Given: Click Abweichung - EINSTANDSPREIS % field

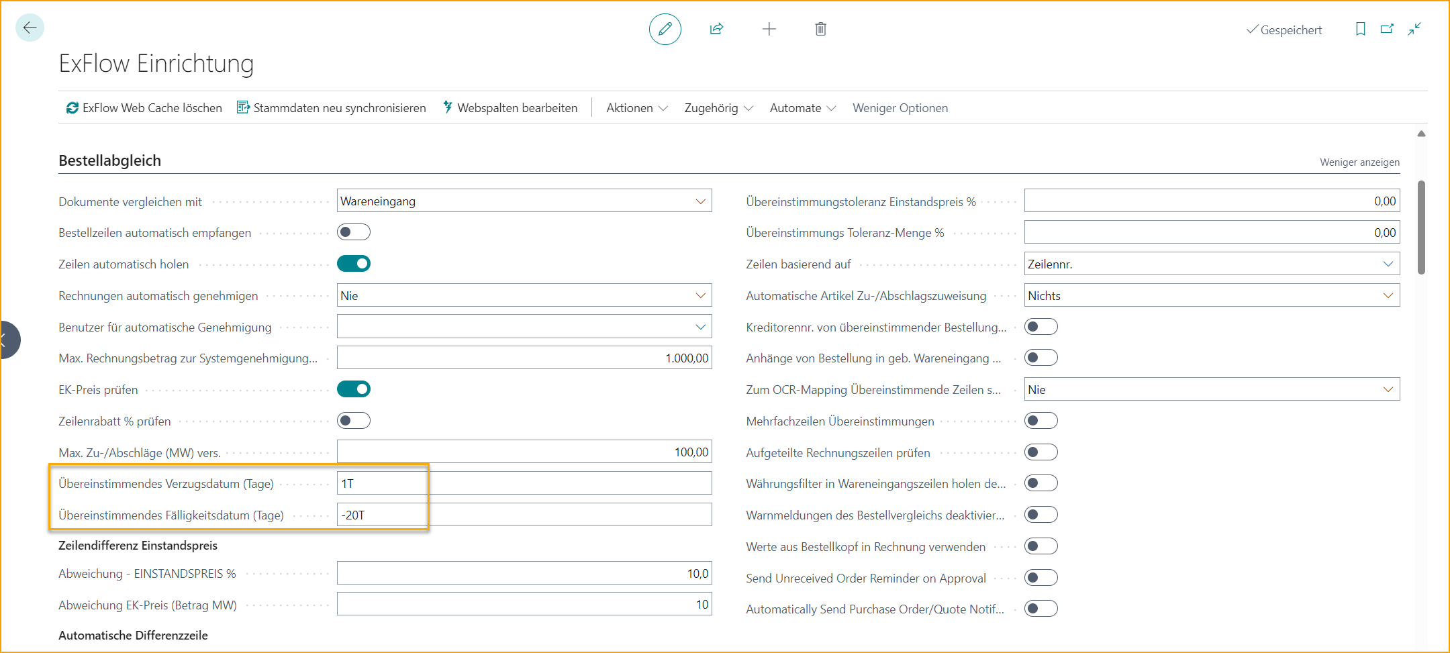Looking at the screenshot, I should click(524, 573).
